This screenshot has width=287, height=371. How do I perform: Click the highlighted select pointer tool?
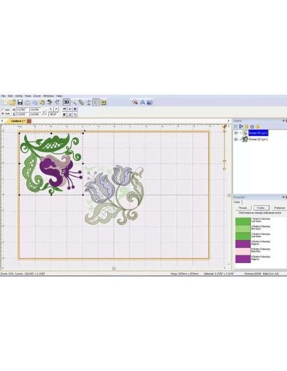(96, 102)
